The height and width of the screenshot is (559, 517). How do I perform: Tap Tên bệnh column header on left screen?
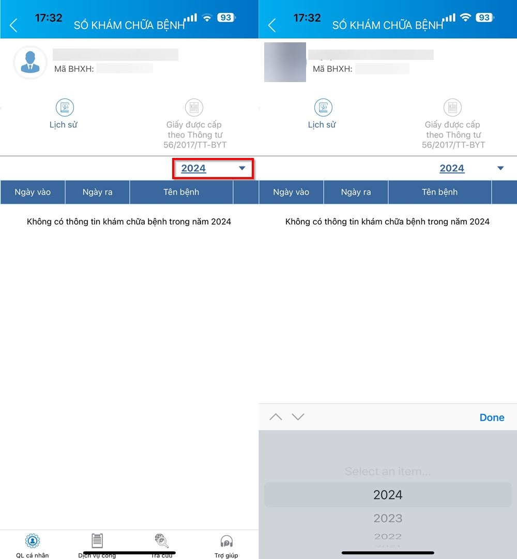click(181, 192)
